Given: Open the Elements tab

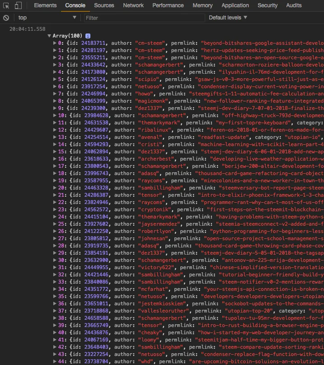Looking at the screenshot, I should point(45,5).
